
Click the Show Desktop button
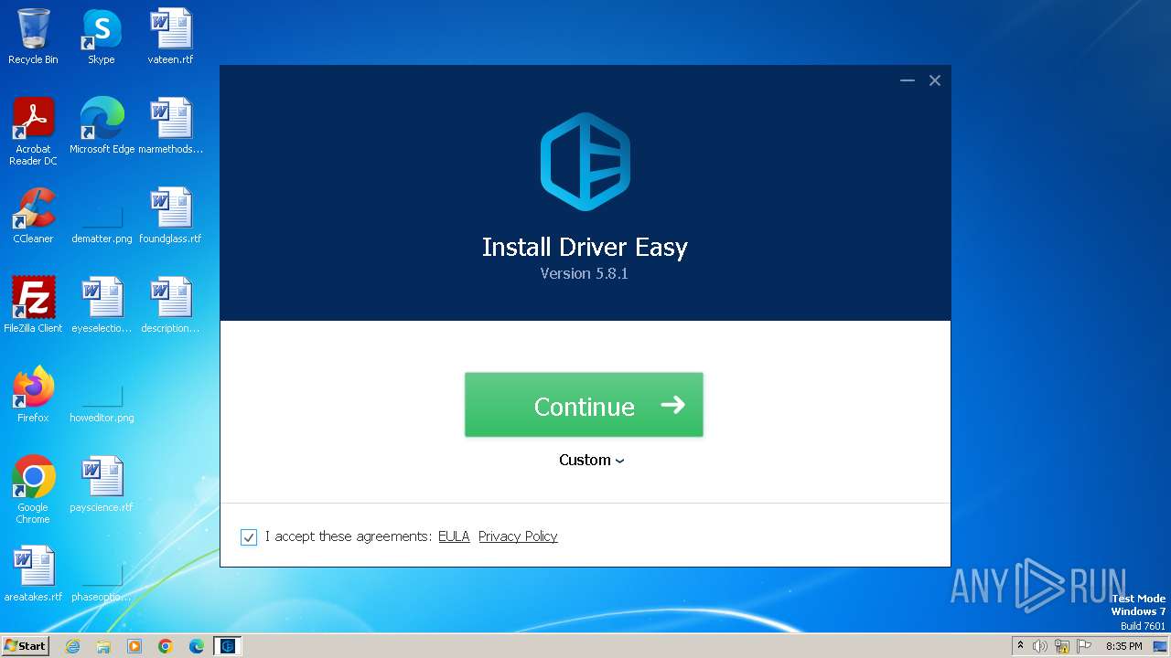pos(1161,646)
